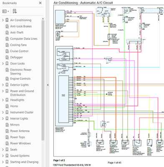164x167 pixels.
Task: Click the 'Page 1 of 45' text
Action: coord(114,162)
